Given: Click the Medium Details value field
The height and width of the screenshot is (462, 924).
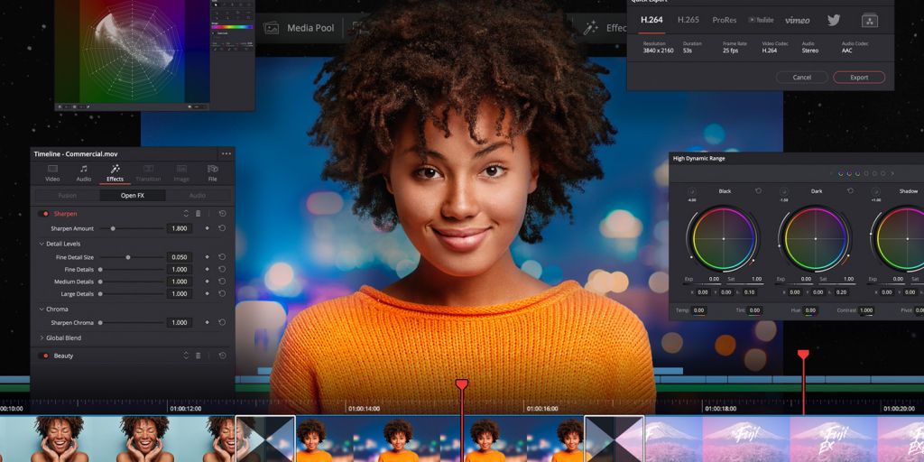Looking at the screenshot, I should pyautogui.click(x=180, y=282).
